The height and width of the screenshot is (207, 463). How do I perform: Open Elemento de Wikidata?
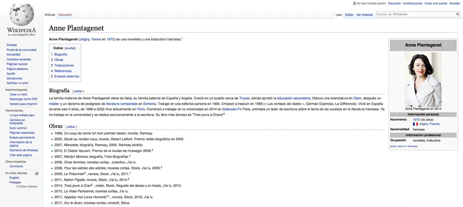(x=24, y=151)
